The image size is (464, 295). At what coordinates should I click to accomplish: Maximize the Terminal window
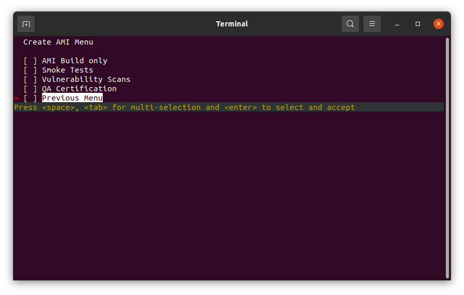(417, 24)
